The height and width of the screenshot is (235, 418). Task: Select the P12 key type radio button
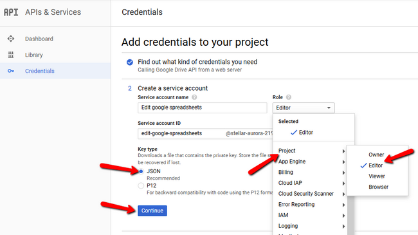coord(141,185)
